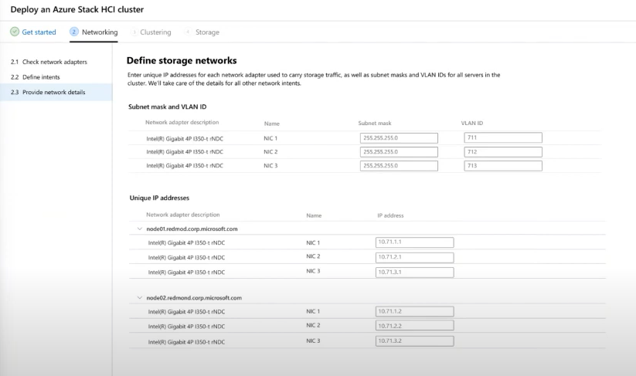Click NIC 1 name under node01
Viewport: 636px width, 376px height.
[x=313, y=242]
